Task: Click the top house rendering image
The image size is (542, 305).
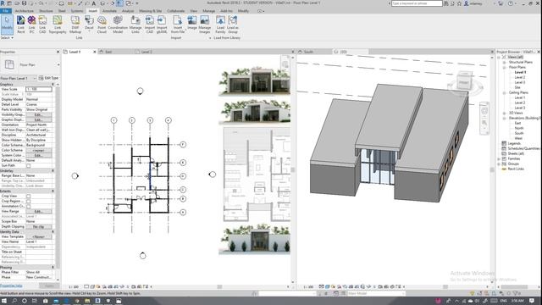Action: pos(254,81)
